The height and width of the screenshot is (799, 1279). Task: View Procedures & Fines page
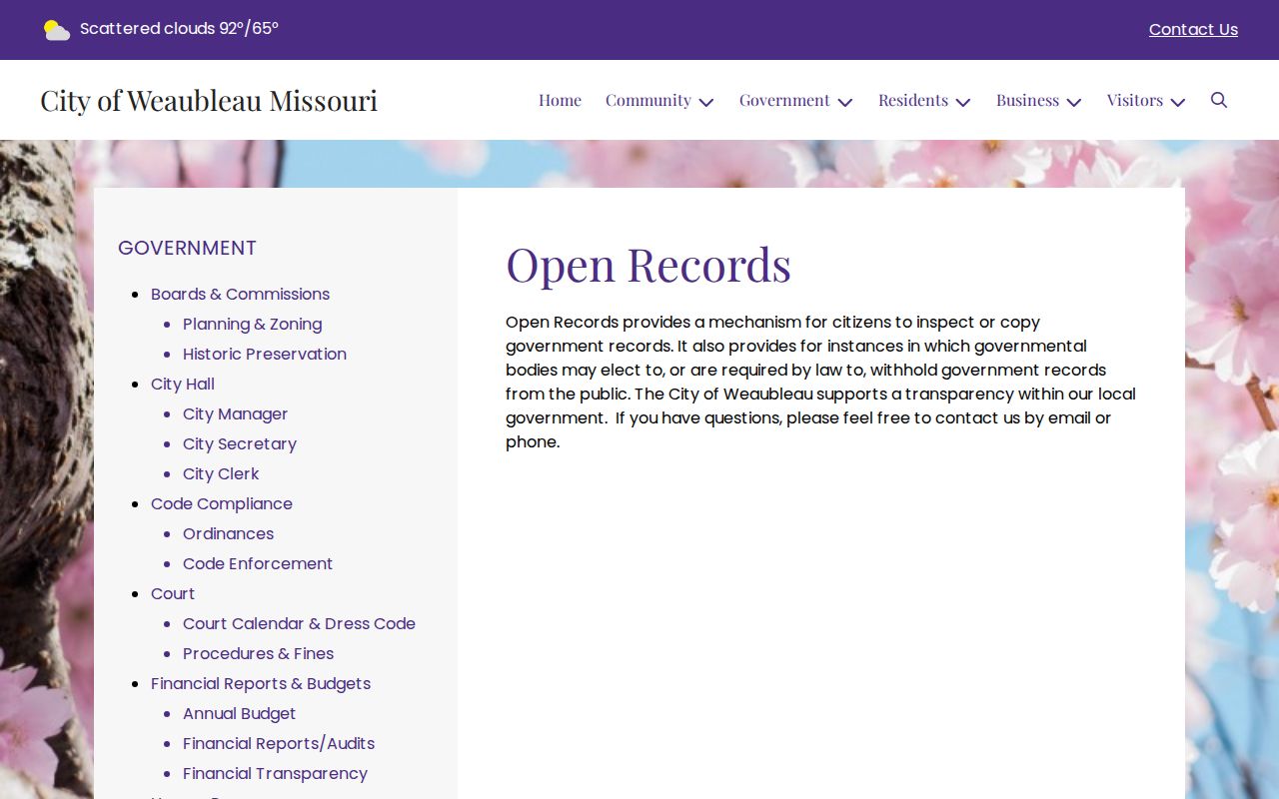point(258,653)
